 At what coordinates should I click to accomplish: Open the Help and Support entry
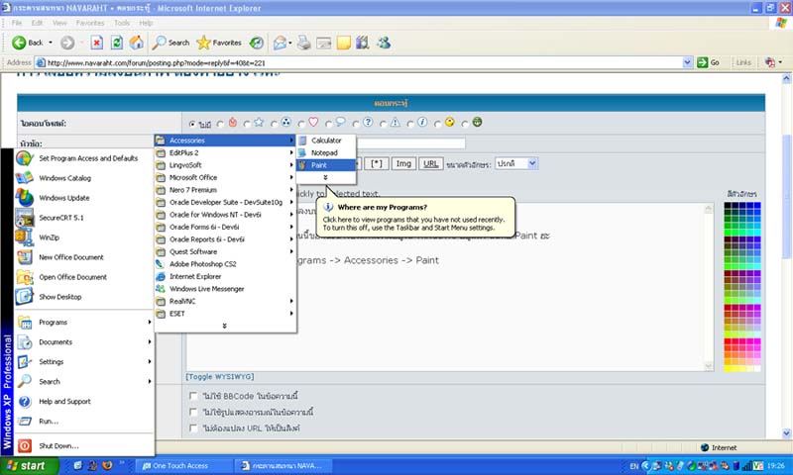pyautogui.click(x=84, y=402)
